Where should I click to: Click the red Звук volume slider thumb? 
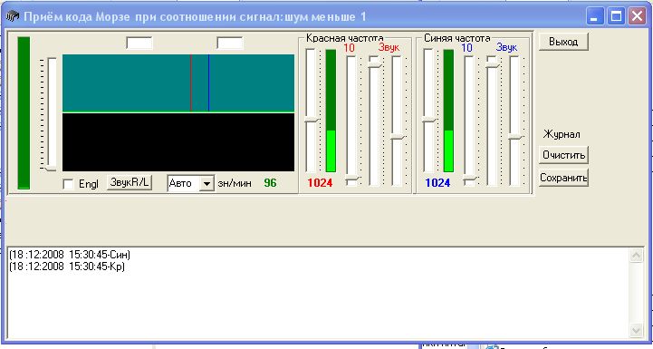click(x=398, y=137)
